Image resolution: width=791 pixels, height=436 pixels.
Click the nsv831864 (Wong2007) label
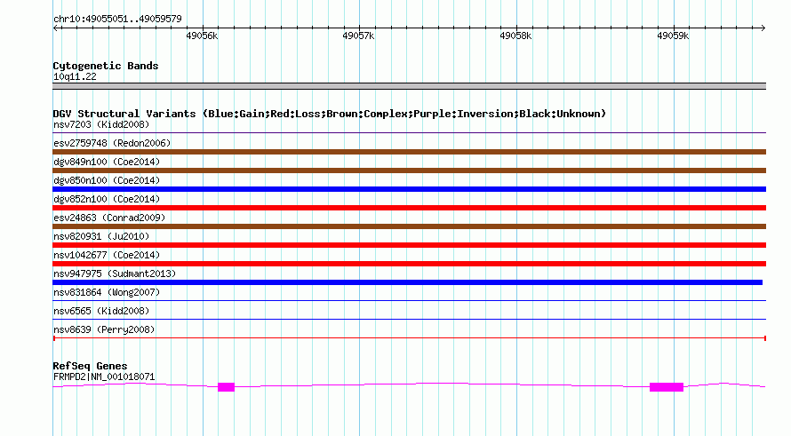pyautogui.click(x=107, y=292)
